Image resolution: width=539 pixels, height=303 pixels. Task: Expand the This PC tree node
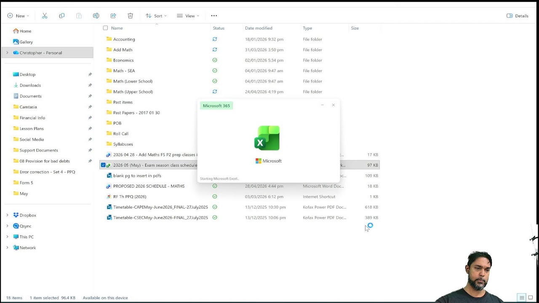7,237
